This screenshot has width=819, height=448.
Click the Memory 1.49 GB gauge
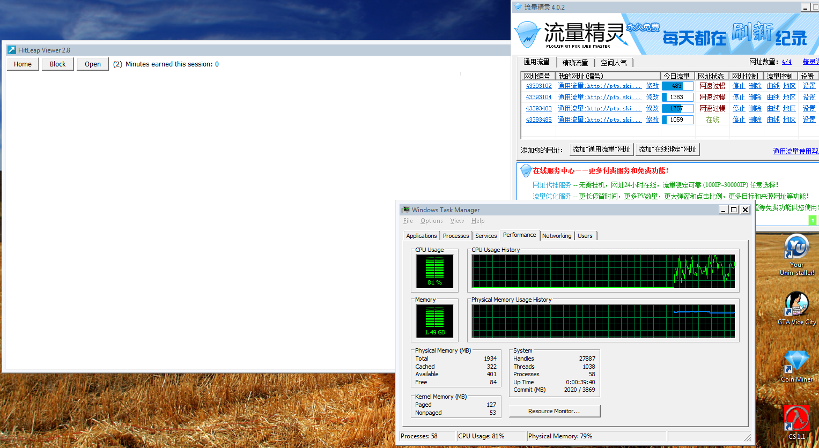[x=435, y=321]
